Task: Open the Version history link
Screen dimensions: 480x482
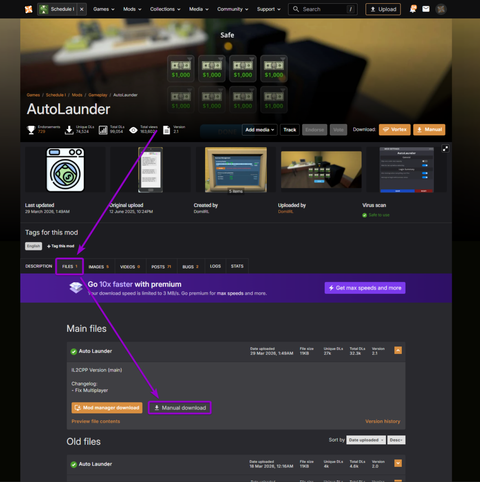Action: coord(383,421)
